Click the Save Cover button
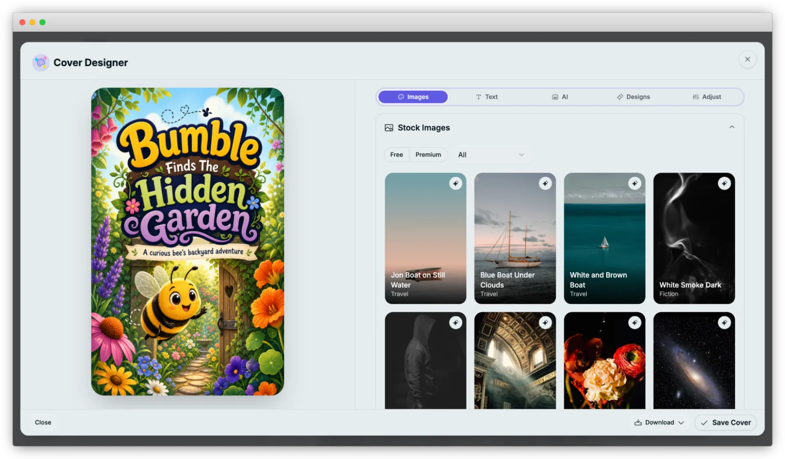The width and height of the screenshot is (785, 459). (x=726, y=422)
